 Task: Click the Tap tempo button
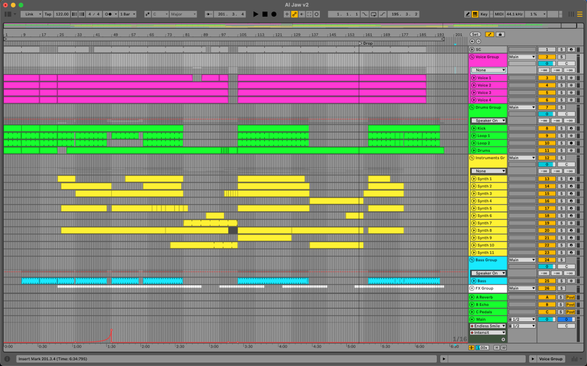pos(48,14)
